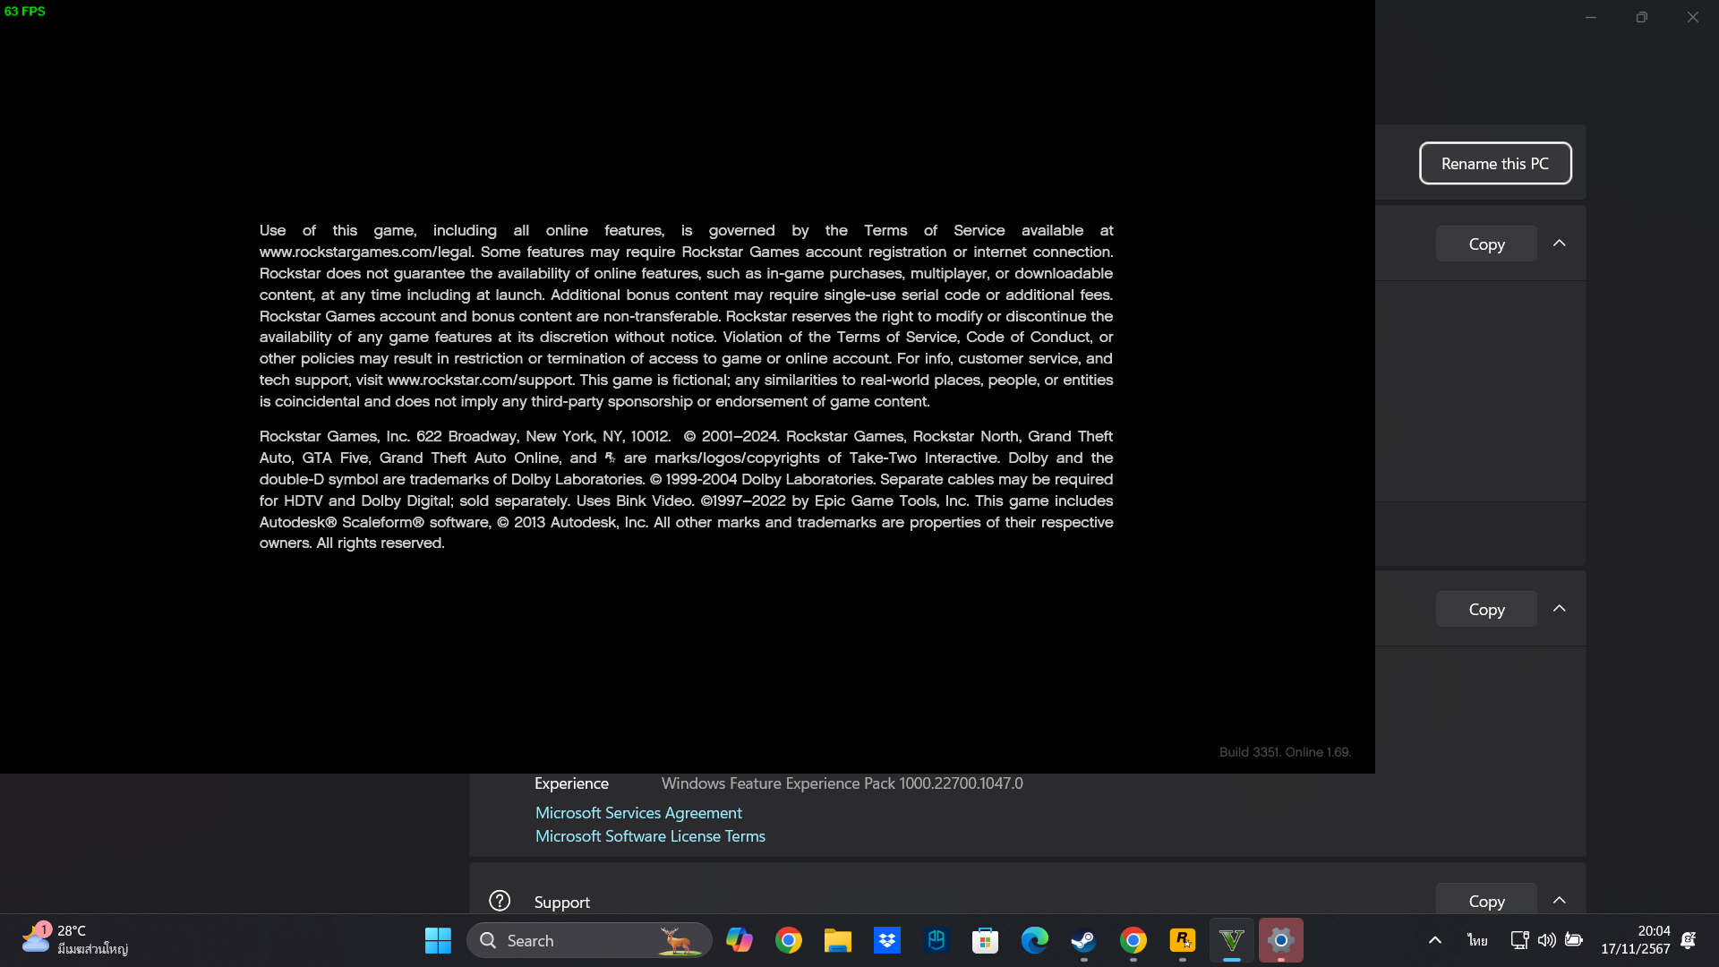Open the clock and date showing 20:04

1635,940
